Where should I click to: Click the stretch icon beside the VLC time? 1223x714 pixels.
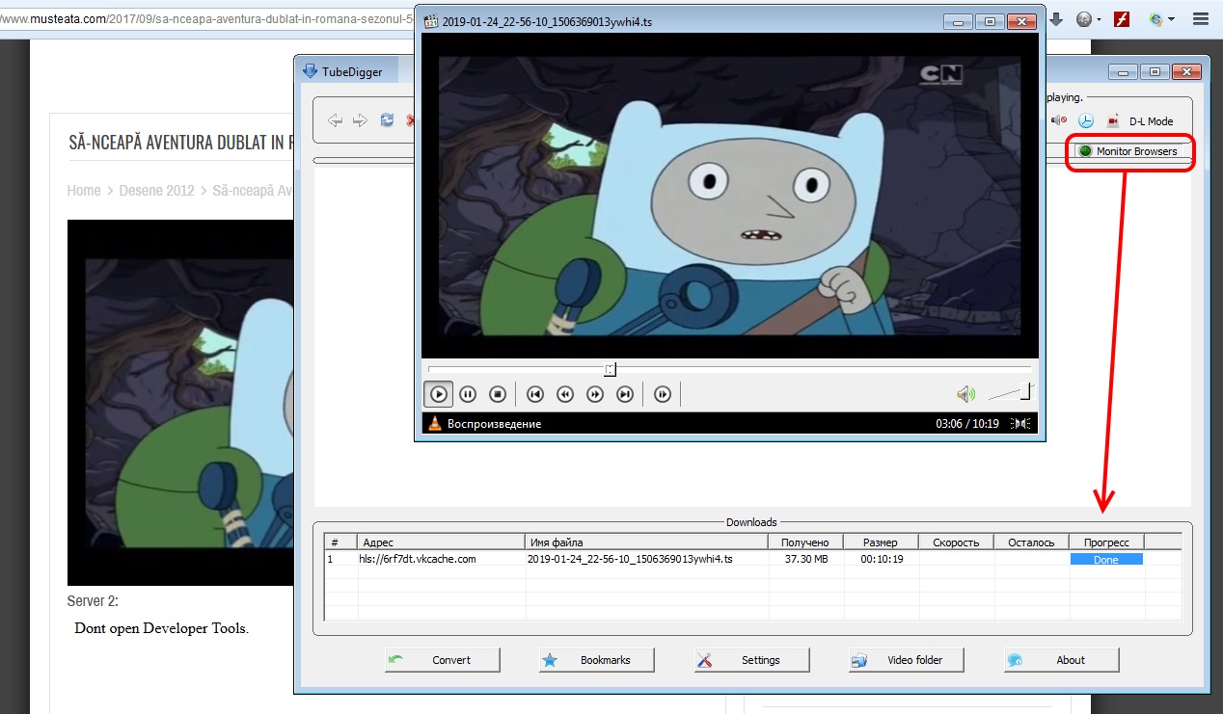pos(1020,423)
